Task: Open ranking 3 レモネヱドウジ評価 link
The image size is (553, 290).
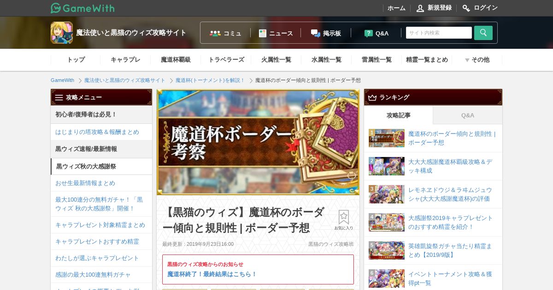Action: click(x=450, y=194)
